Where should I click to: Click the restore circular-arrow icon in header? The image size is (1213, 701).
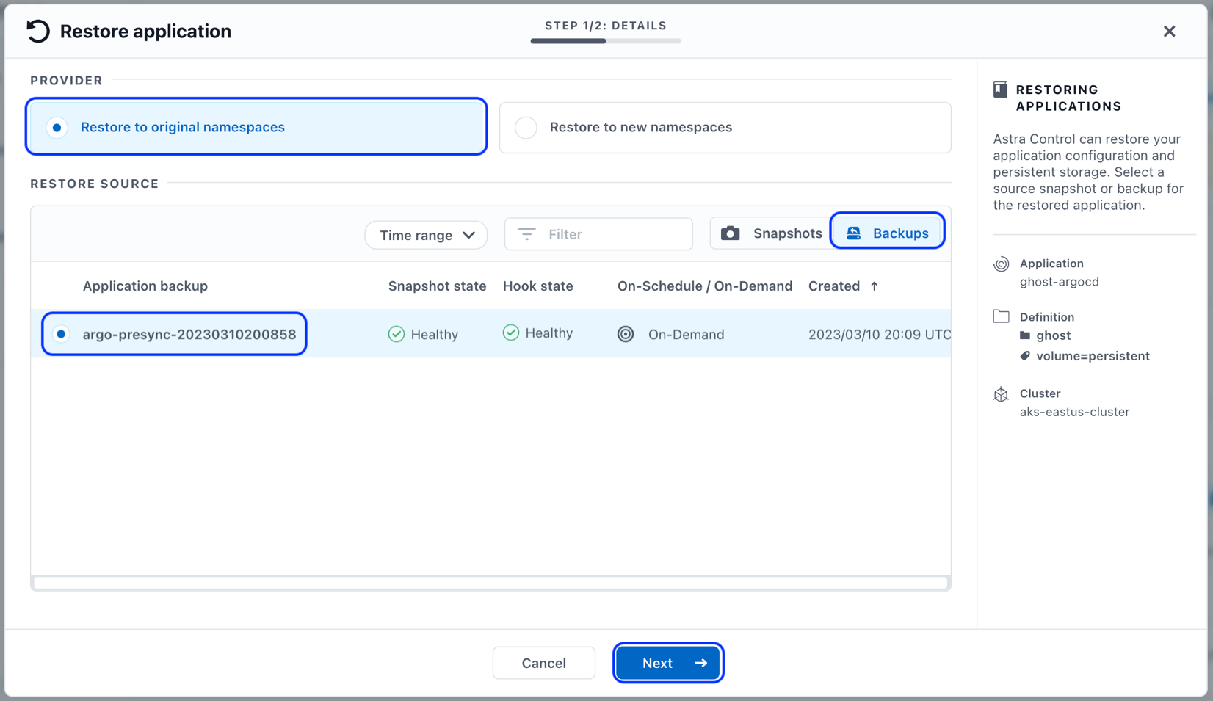point(38,31)
